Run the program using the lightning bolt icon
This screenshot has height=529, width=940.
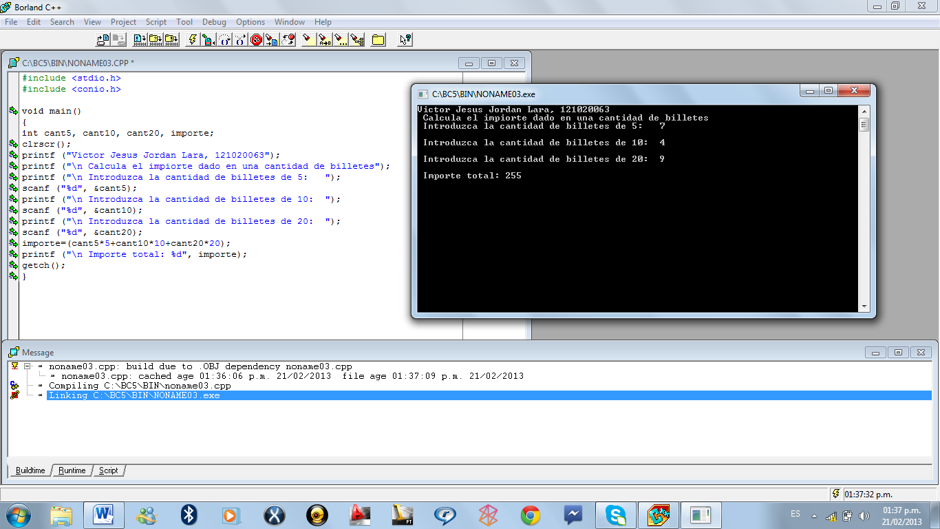point(192,39)
